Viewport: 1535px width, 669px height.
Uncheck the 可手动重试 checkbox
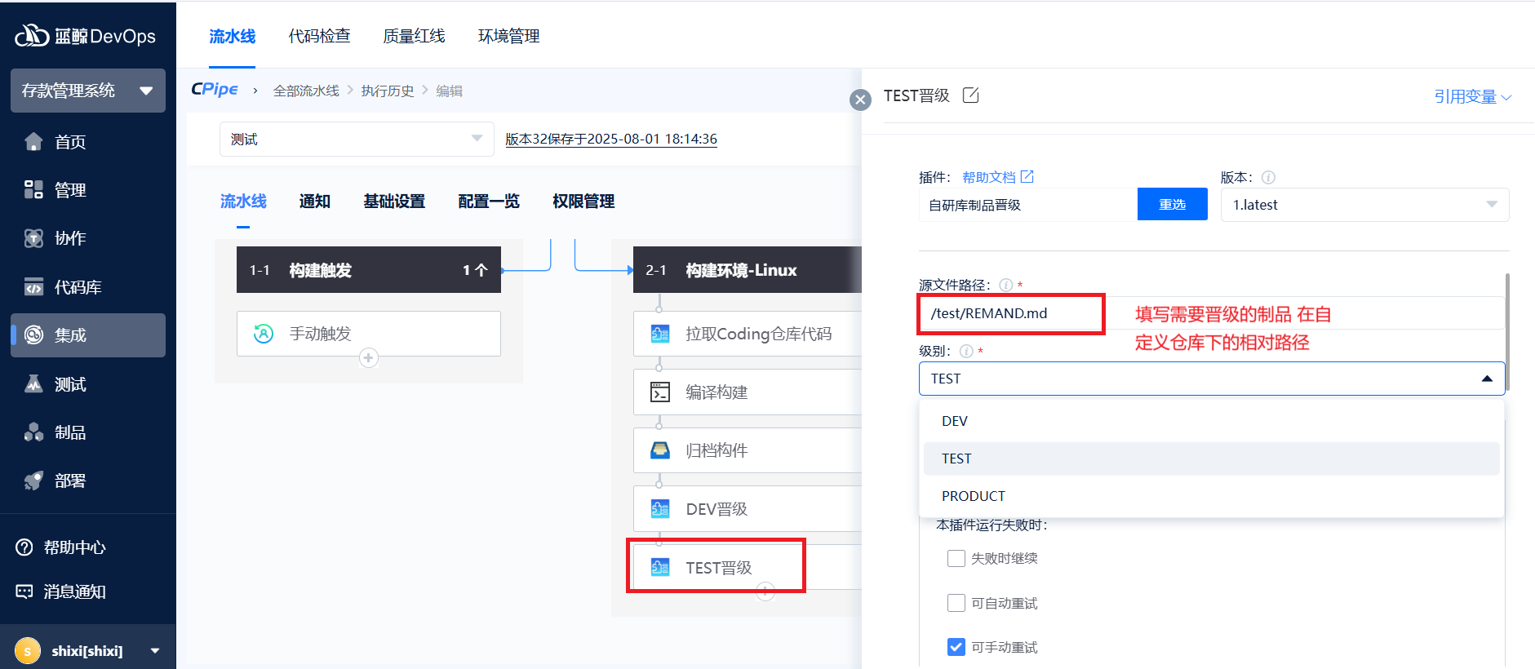pyautogui.click(x=956, y=647)
